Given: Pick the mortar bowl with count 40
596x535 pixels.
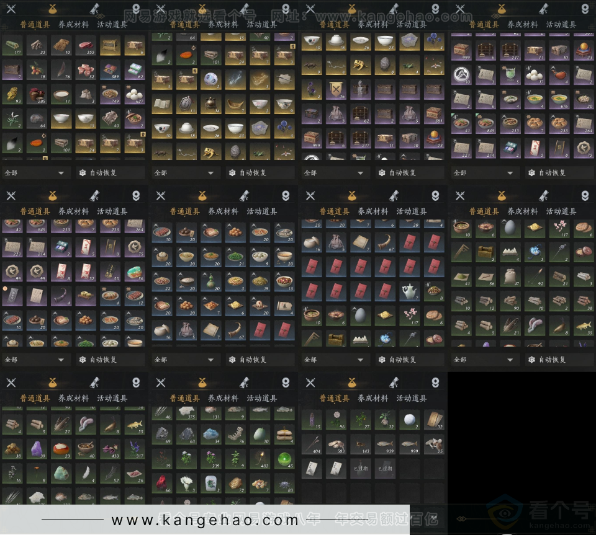Looking at the screenshot, I should pos(86,449).
